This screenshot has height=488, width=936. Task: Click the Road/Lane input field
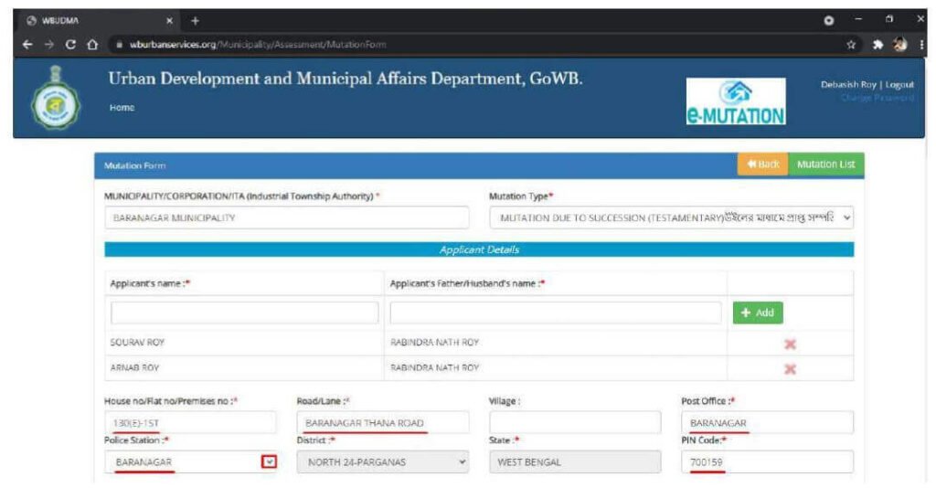tap(383, 422)
